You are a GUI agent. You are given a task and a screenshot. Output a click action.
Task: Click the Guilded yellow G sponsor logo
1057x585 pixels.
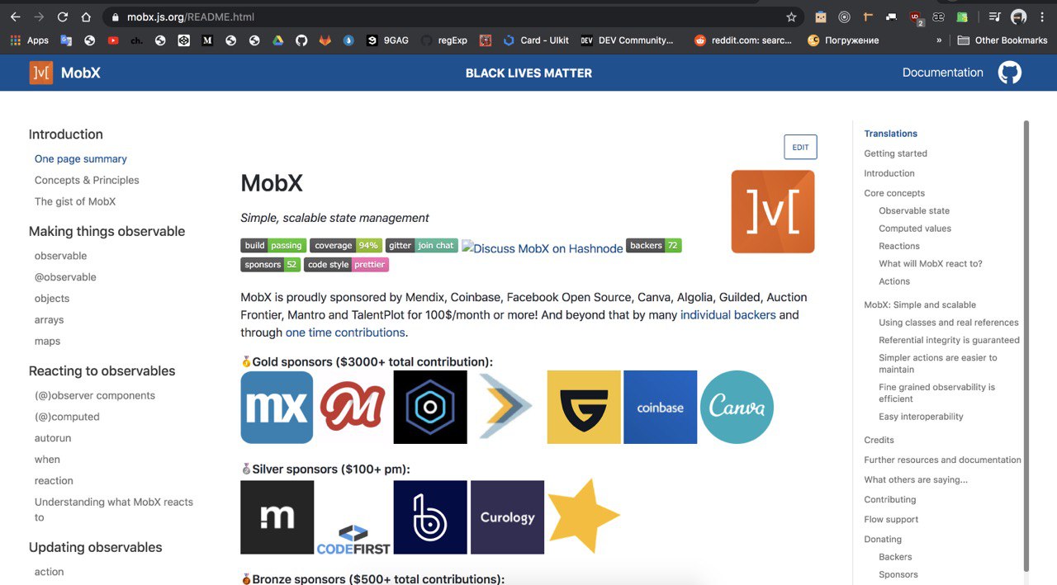pos(584,407)
